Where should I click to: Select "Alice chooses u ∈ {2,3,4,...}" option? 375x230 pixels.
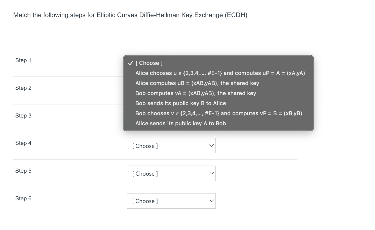220,73
